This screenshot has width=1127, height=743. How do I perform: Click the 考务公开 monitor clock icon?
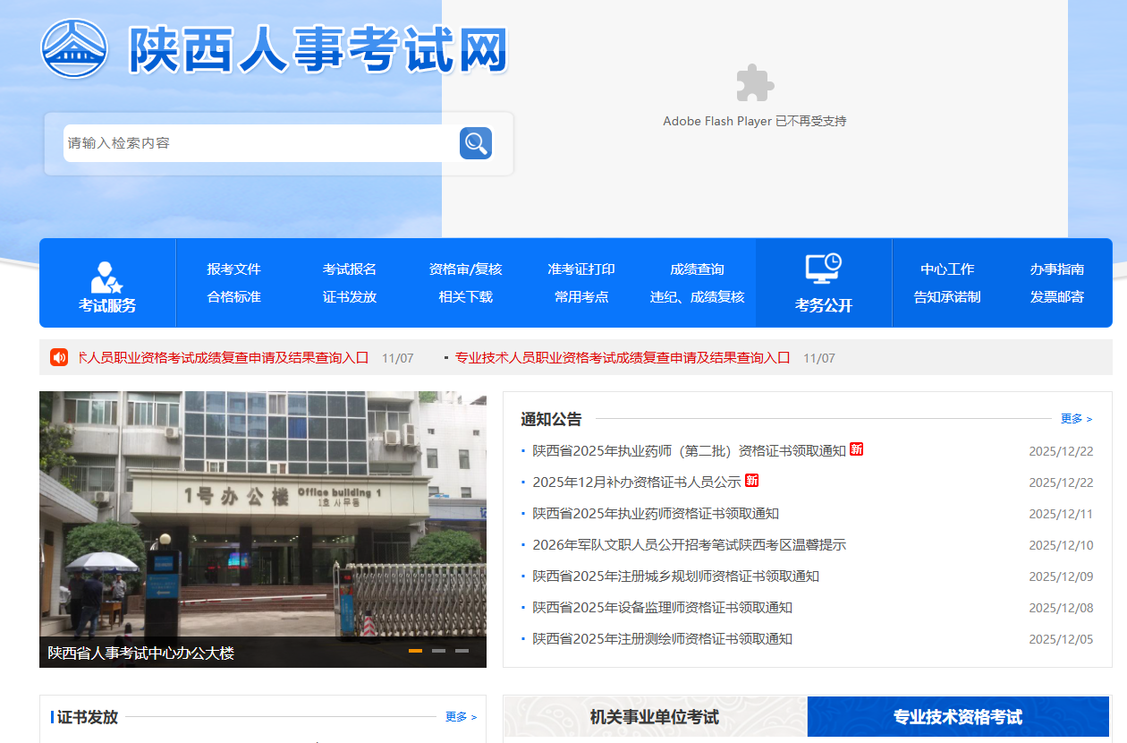[x=823, y=269]
